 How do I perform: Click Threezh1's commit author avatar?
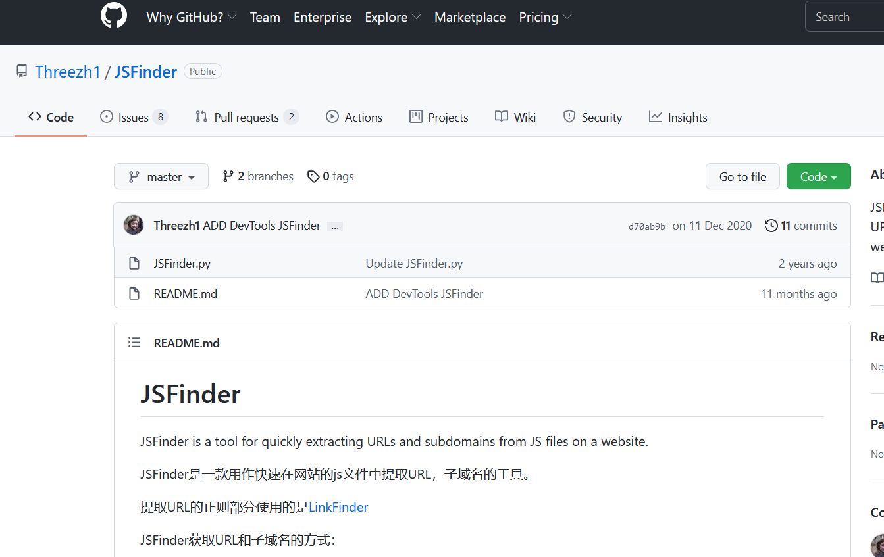pos(134,225)
